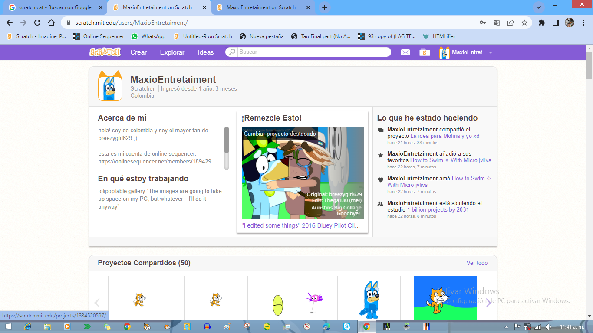Click the translate page icon
Viewport: 593px width, 333px height.
pos(497,23)
